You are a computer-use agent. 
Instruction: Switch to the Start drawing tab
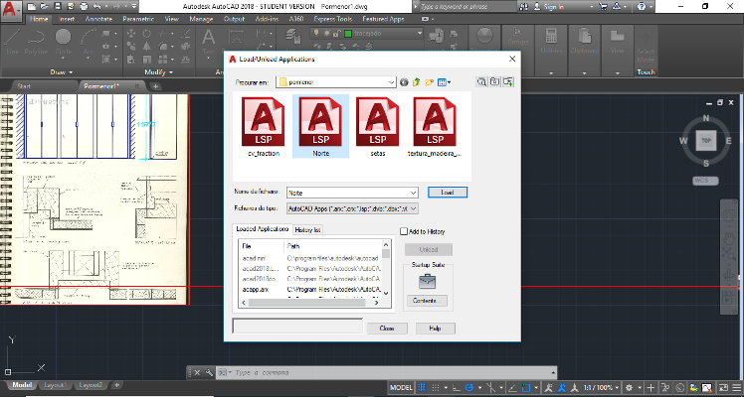click(24, 86)
